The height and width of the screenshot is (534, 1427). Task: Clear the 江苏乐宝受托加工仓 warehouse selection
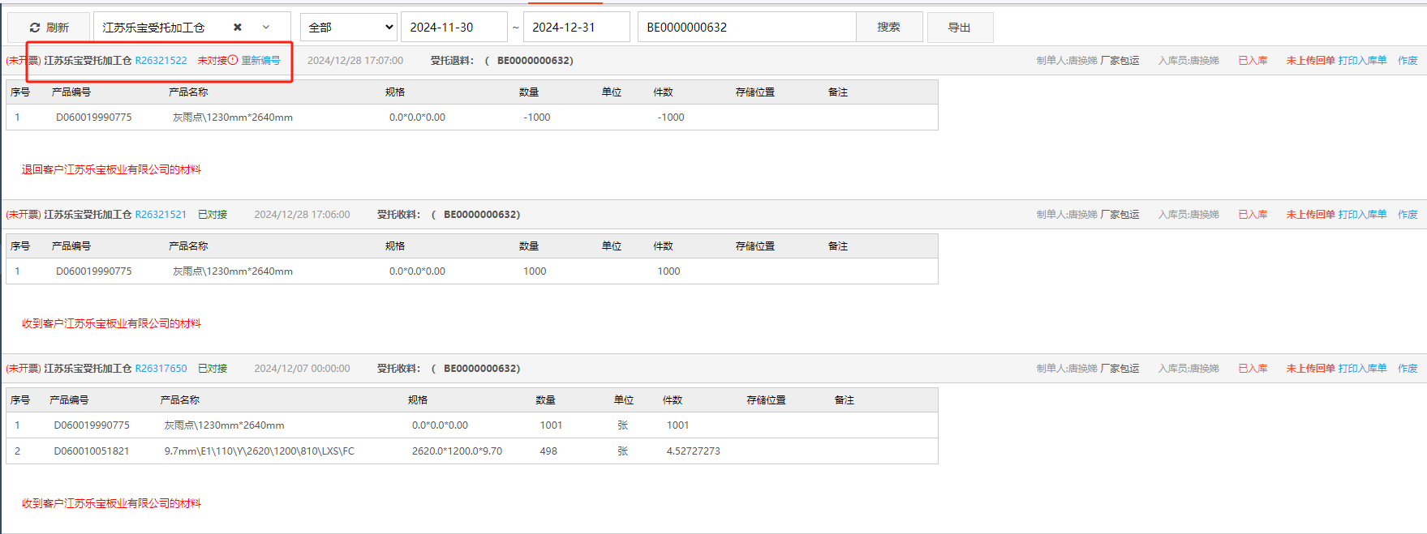coord(238,28)
